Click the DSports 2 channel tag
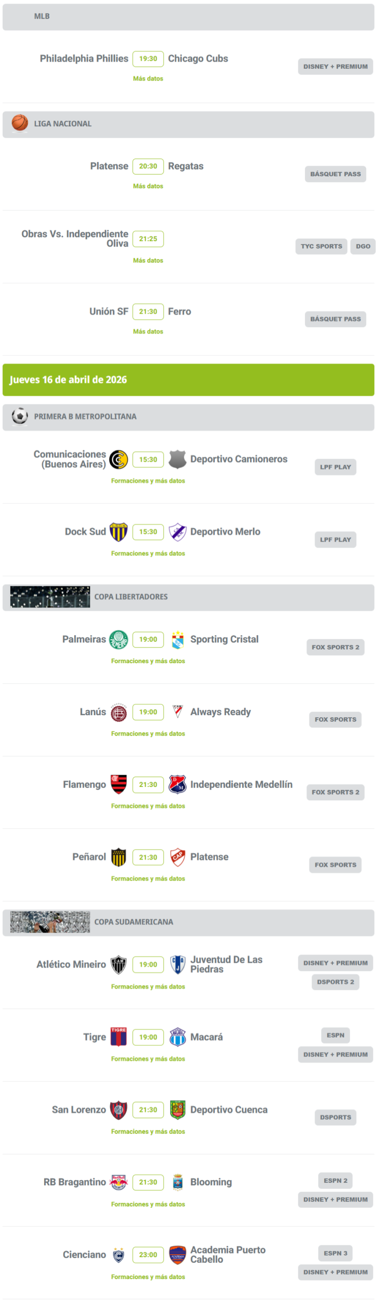This screenshot has width=377, height=1304. [335, 982]
